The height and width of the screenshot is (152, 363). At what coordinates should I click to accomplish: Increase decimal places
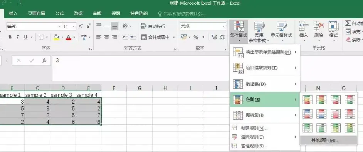(x=214, y=37)
